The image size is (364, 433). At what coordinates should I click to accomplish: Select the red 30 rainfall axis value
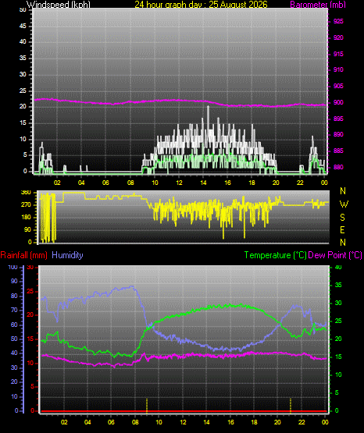click(x=30, y=267)
